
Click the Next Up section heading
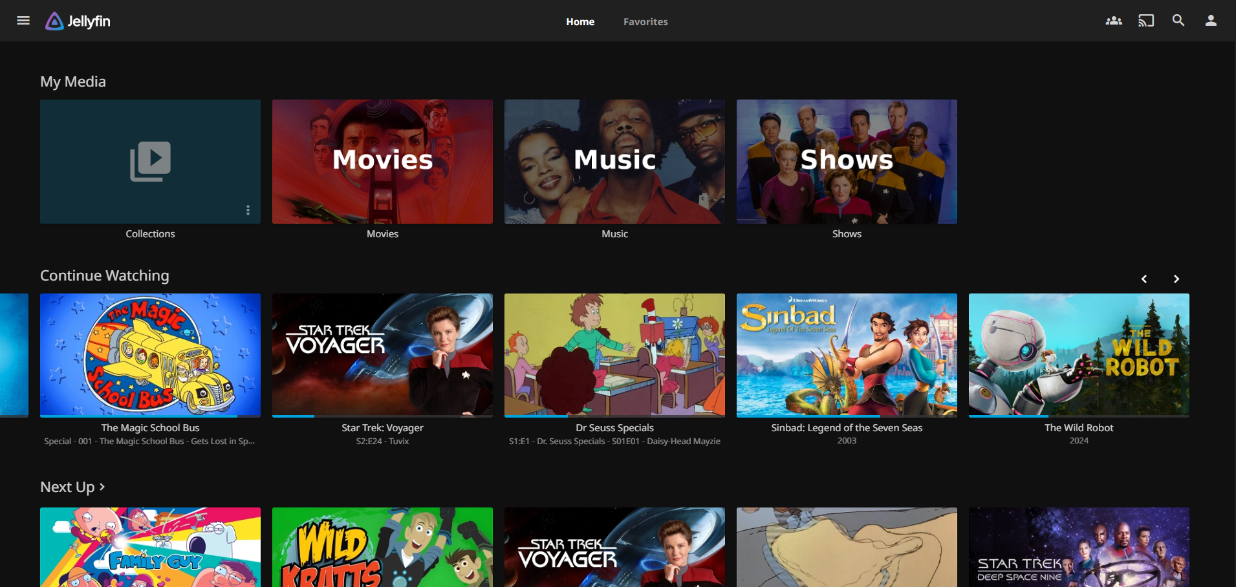pos(67,487)
